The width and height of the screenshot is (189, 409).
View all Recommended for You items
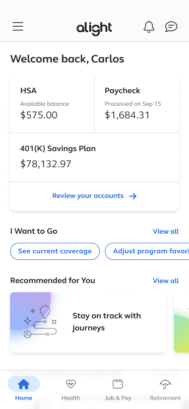(x=166, y=281)
